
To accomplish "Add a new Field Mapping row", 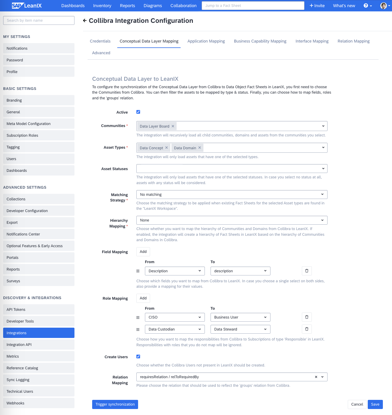I will [x=143, y=251].
